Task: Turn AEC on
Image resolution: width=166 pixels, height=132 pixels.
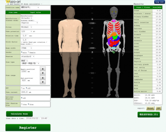Action: pyautogui.click(x=22, y=88)
